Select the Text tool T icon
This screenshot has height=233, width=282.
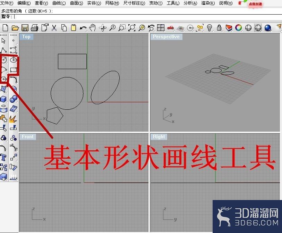3,157
